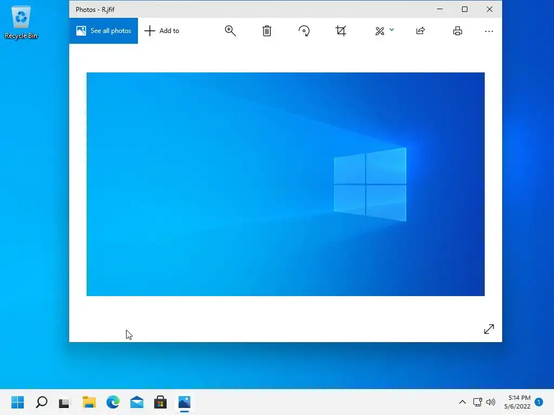The width and height of the screenshot is (554, 415).
Task: Open the Add to menu
Action: coord(162,31)
